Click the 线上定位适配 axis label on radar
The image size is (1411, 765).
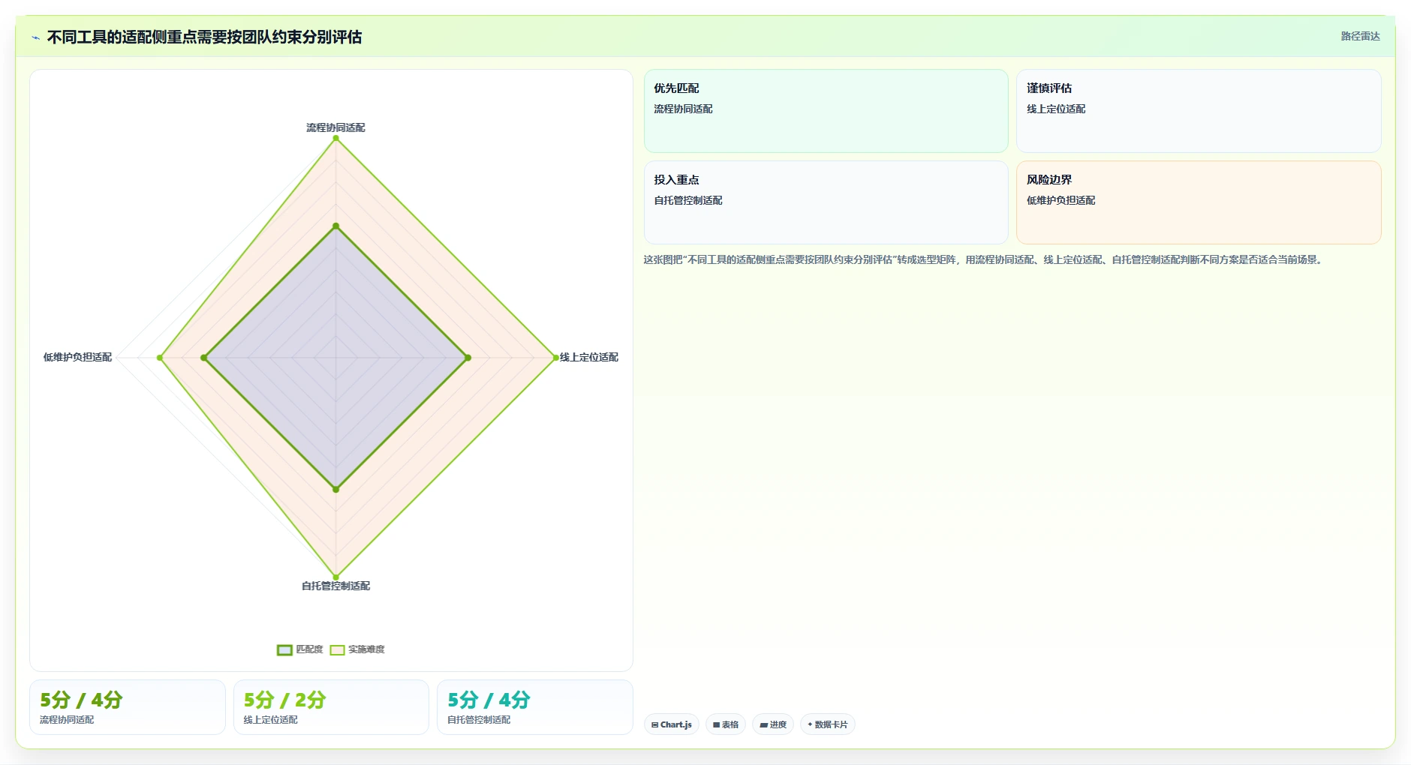[x=589, y=357]
